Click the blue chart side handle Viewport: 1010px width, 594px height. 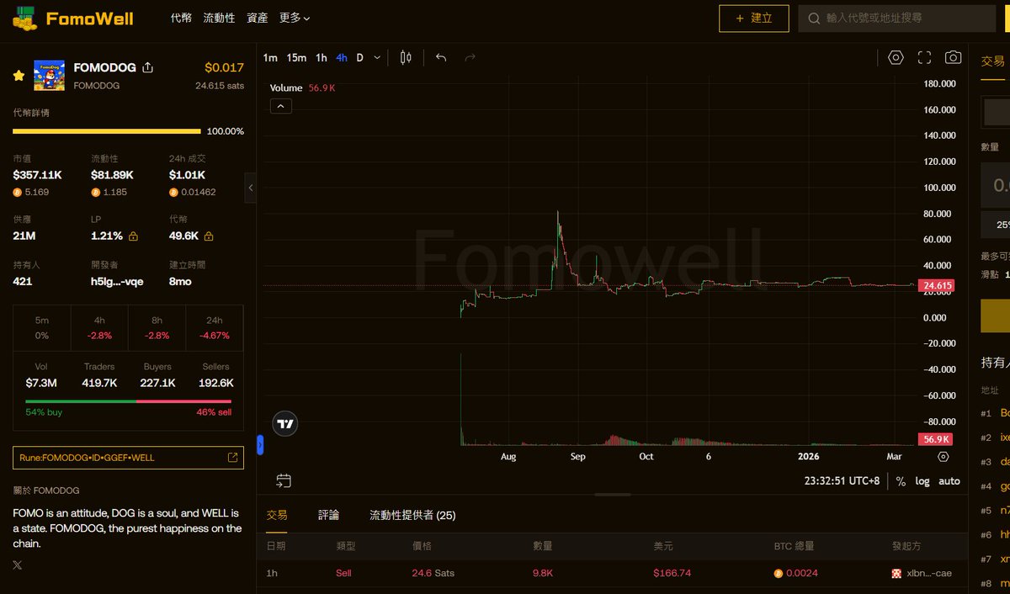pyautogui.click(x=260, y=445)
